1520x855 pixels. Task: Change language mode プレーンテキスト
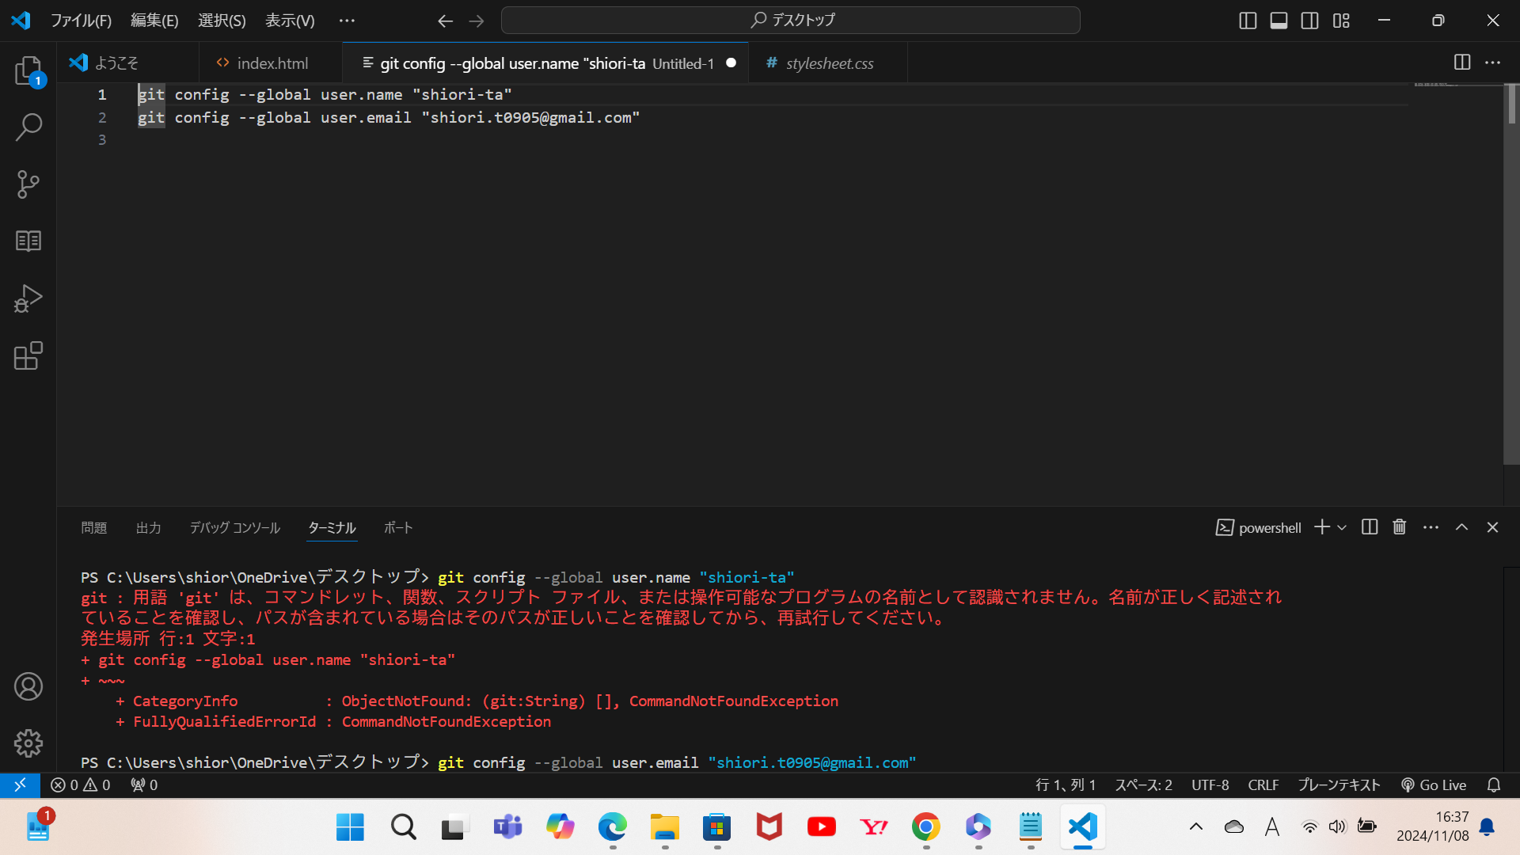click(x=1338, y=785)
